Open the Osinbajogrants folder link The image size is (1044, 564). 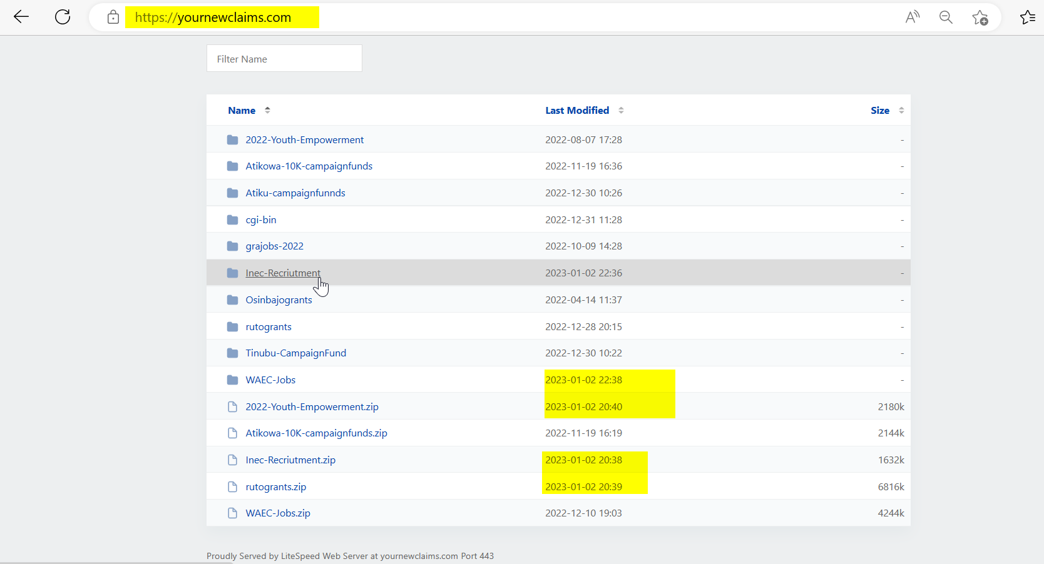tap(279, 300)
